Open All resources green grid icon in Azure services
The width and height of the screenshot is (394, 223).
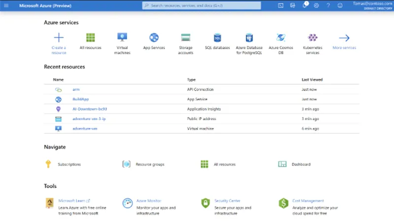(x=91, y=38)
